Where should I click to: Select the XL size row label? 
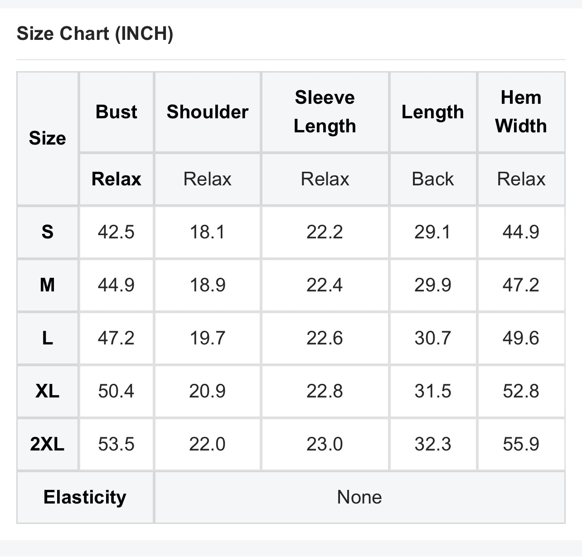pos(48,391)
